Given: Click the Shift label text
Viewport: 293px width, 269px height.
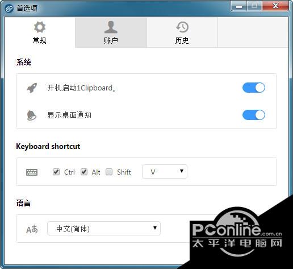Looking at the screenshot, I should [x=124, y=172].
